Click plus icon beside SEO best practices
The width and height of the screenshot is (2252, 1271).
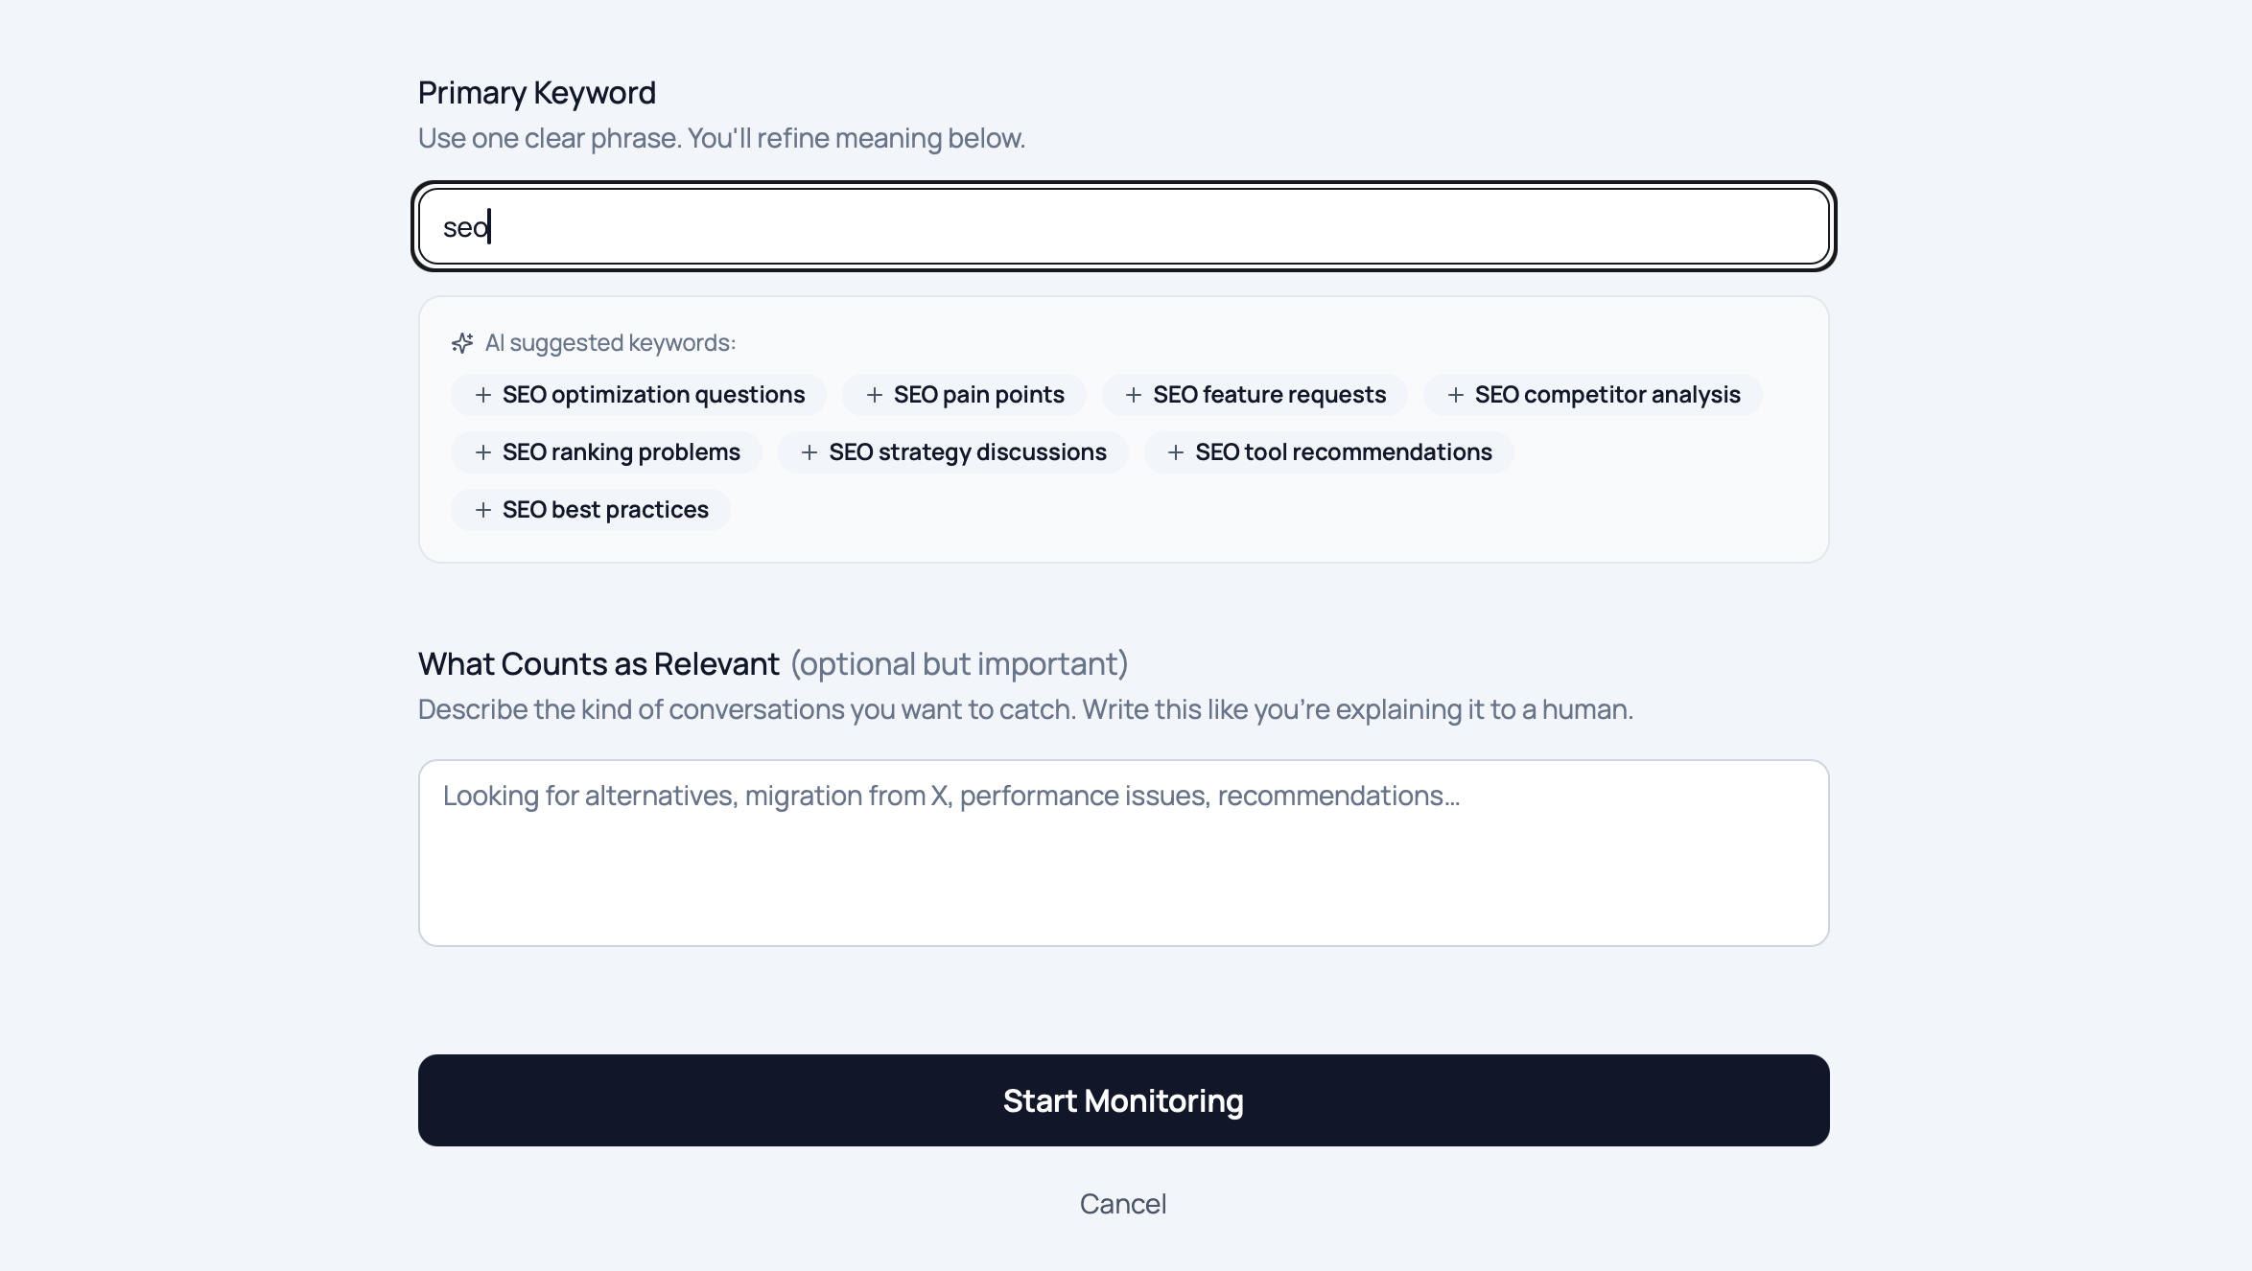483,510
